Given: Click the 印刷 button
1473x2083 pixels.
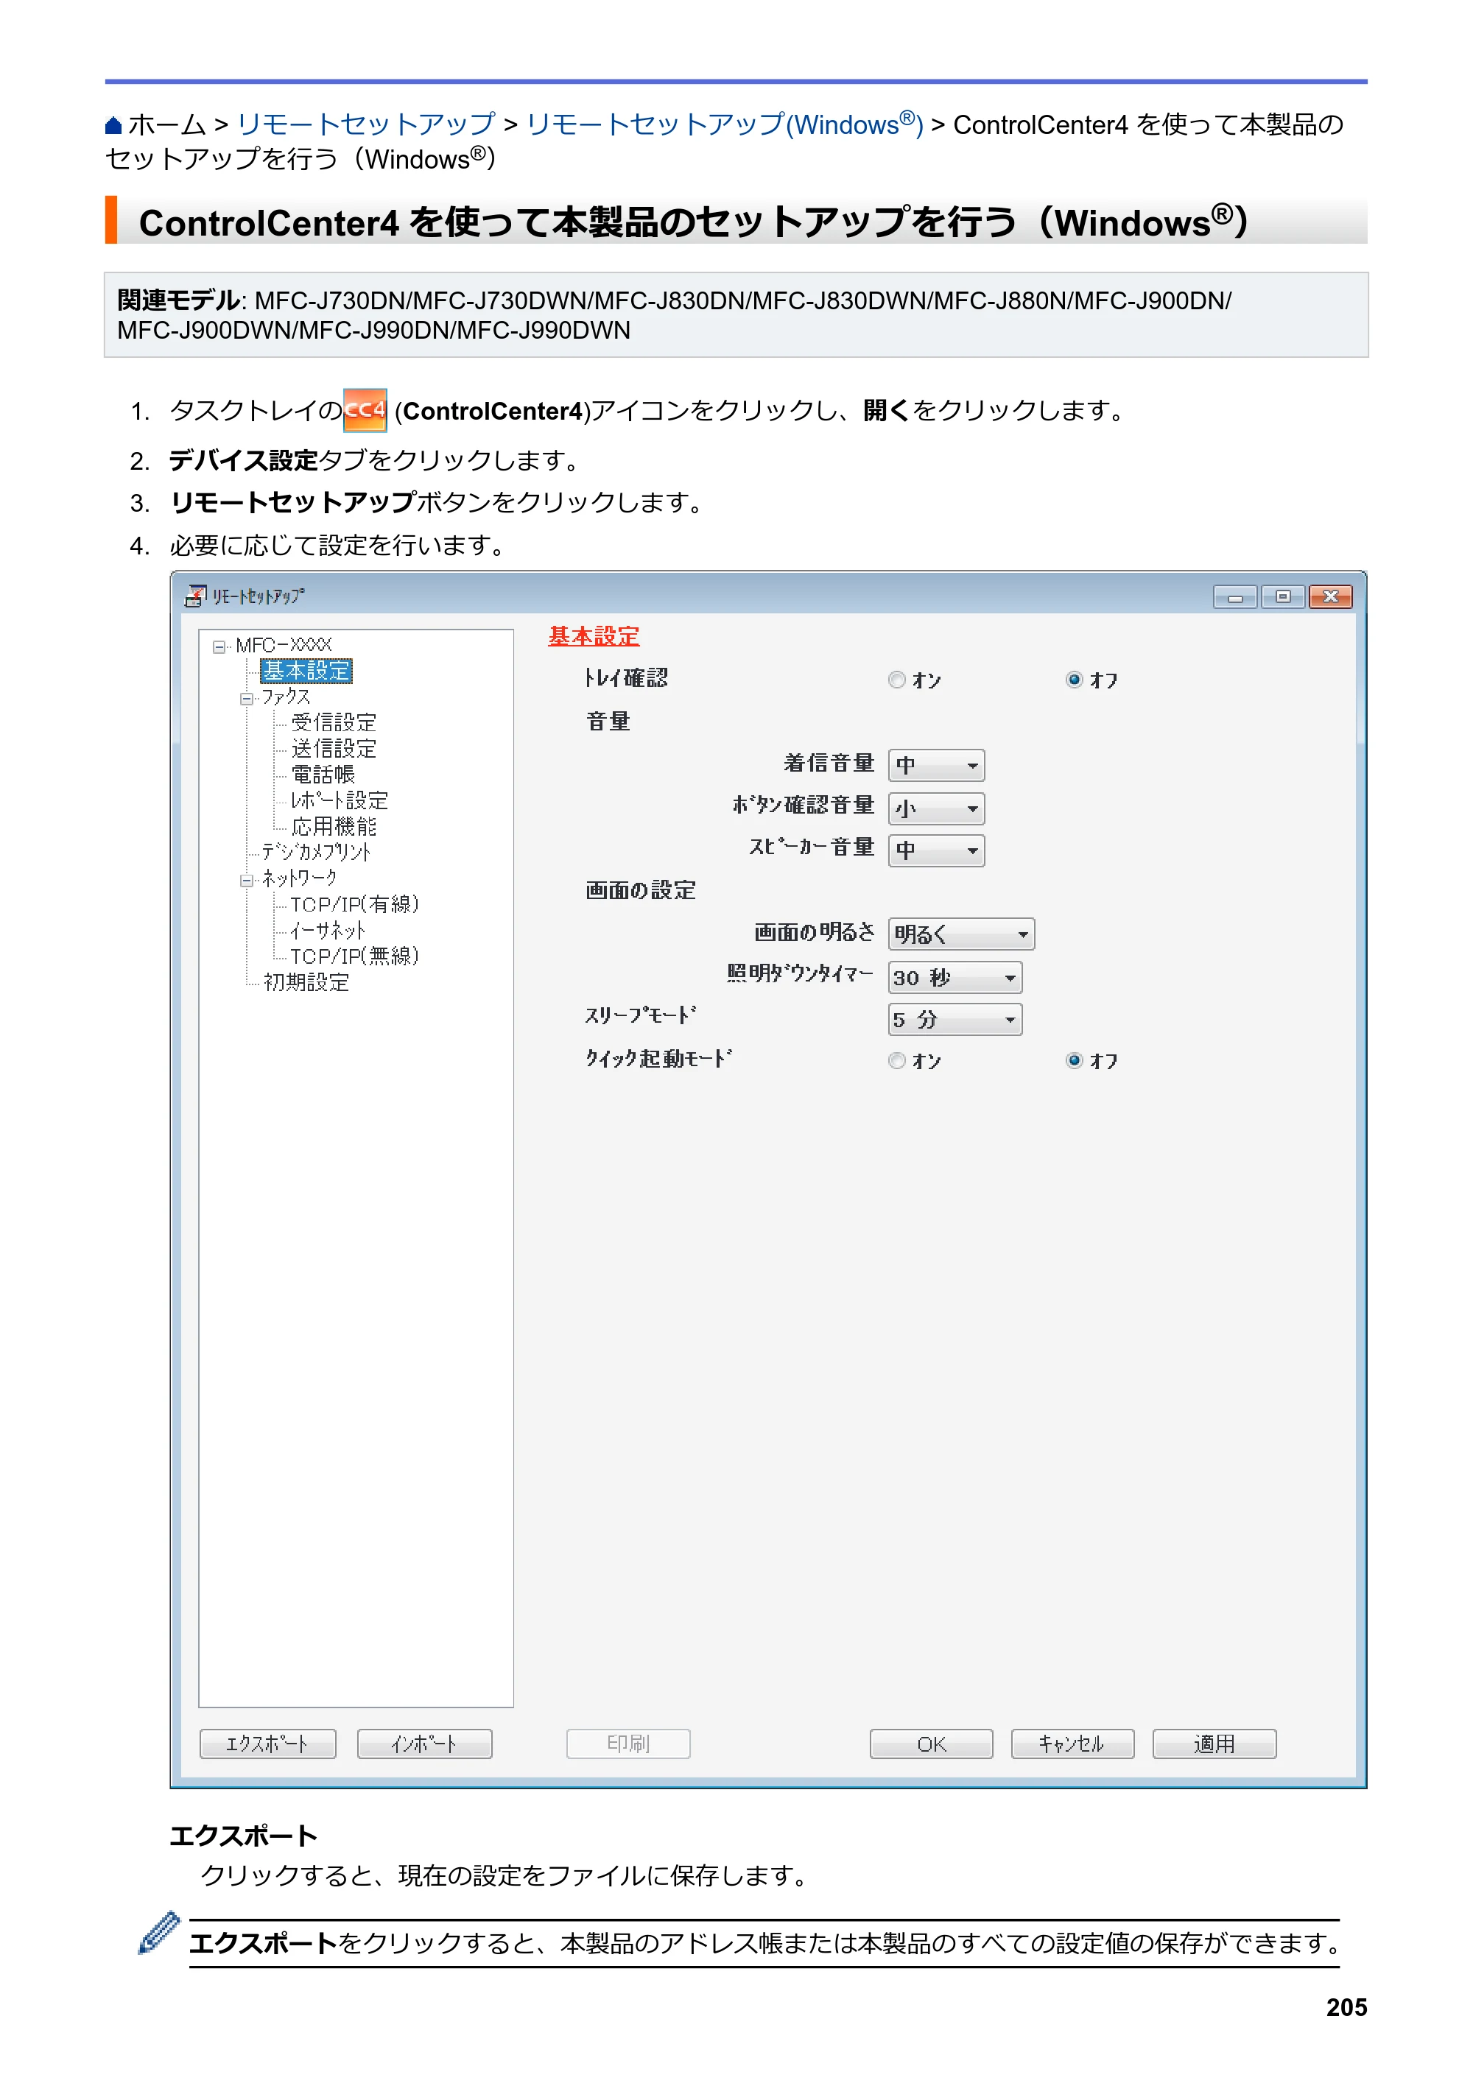Looking at the screenshot, I should (628, 1744).
